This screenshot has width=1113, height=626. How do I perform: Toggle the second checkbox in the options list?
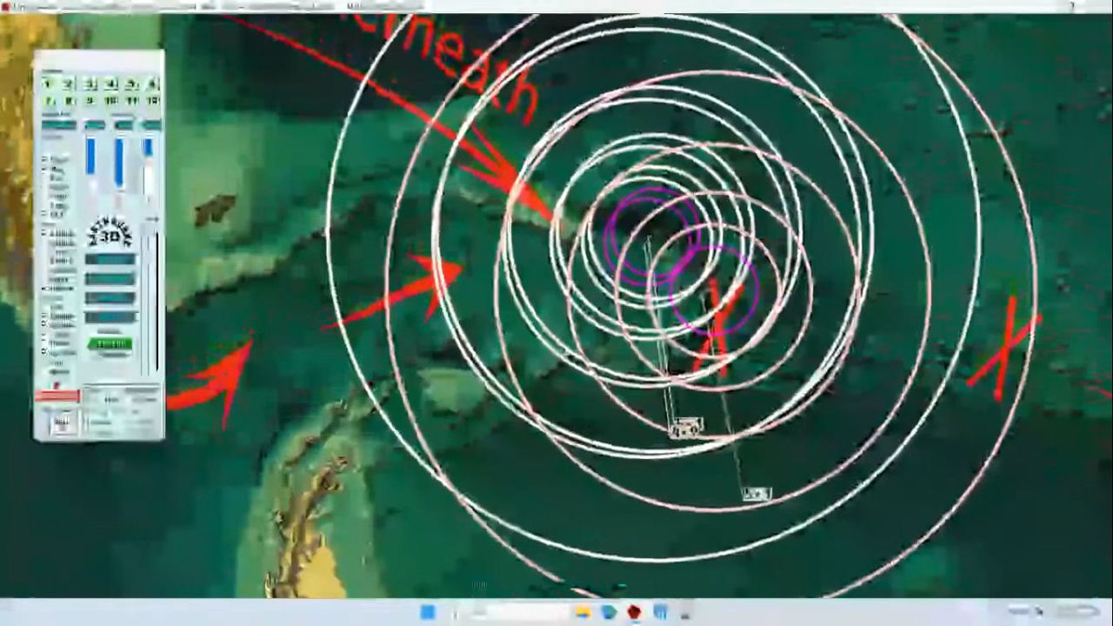pyautogui.click(x=45, y=169)
